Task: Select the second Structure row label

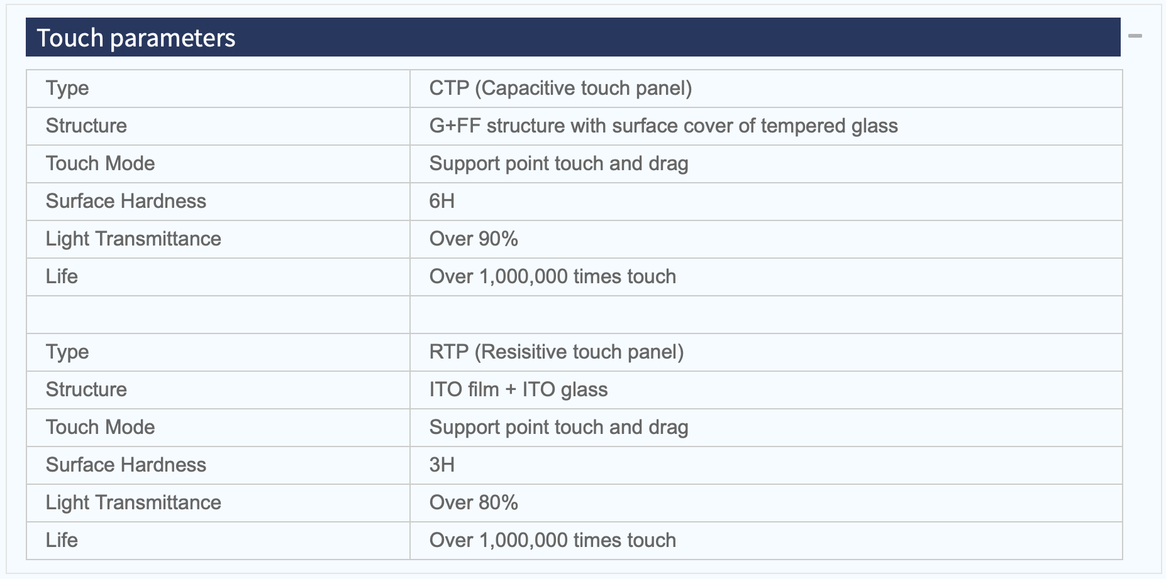Action: [86, 389]
